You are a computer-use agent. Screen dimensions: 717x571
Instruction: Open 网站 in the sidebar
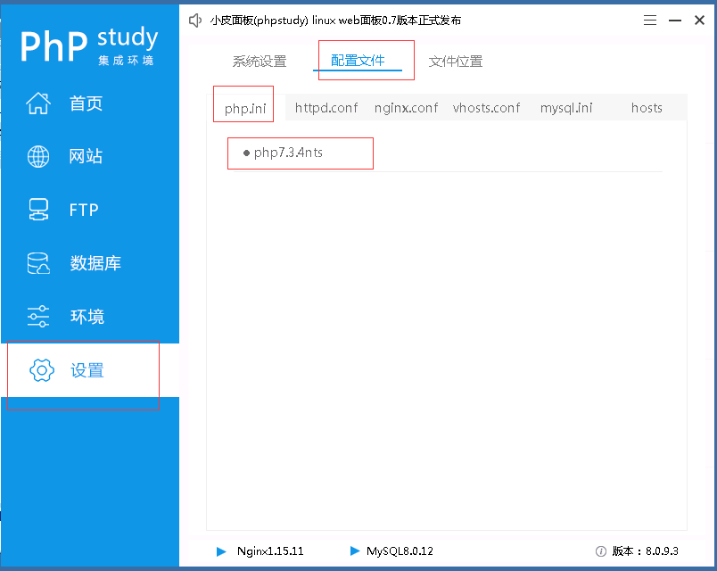(x=86, y=156)
